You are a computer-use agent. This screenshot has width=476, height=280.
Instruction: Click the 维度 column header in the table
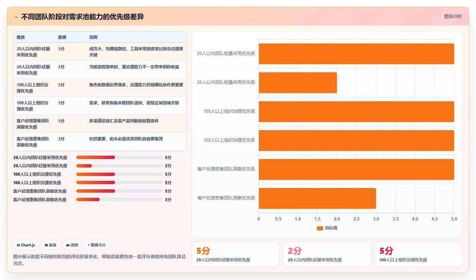click(21, 37)
